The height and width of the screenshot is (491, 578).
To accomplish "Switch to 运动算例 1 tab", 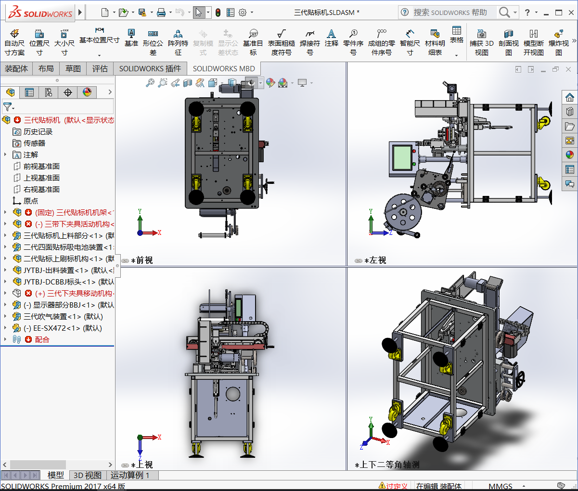I will [x=130, y=475].
